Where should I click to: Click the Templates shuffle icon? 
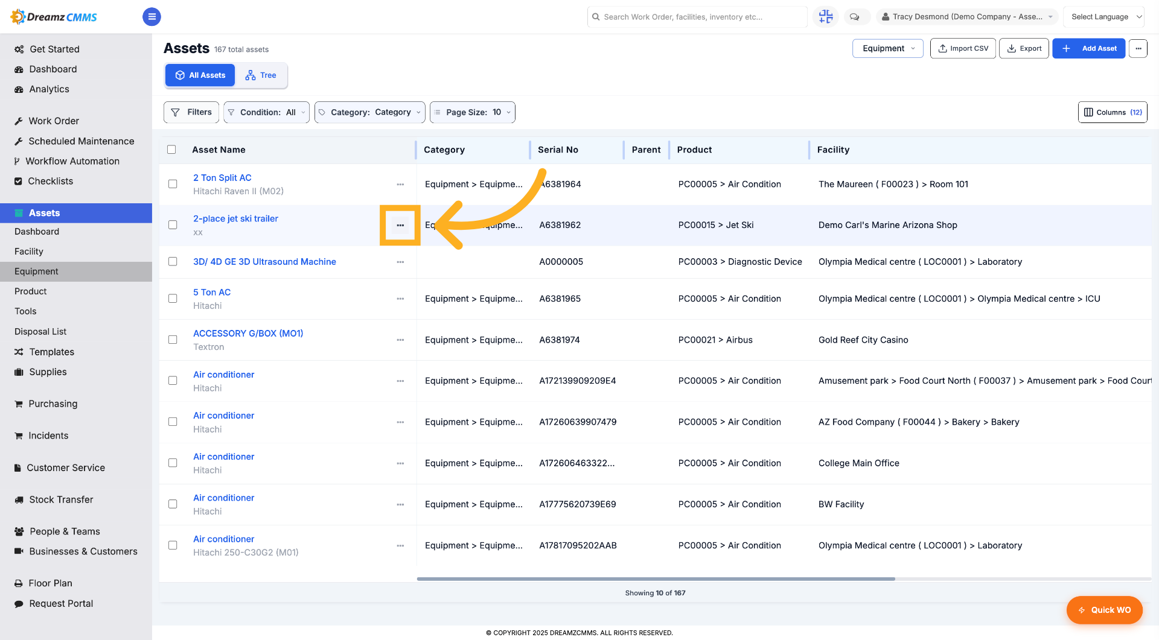pos(19,352)
